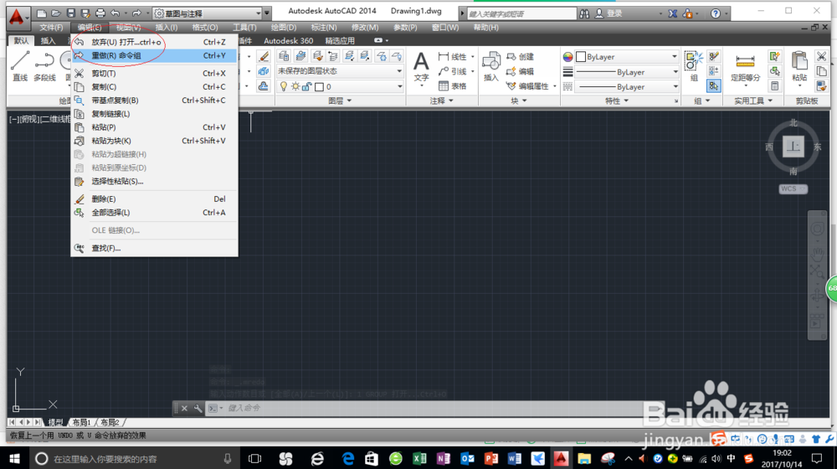This screenshot has height=469, width=837.
Task: Open the 文字 text tool
Action: click(x=421, y=66)
